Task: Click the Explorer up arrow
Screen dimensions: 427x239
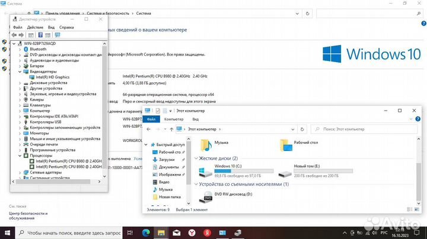Action: coord(171,130)
